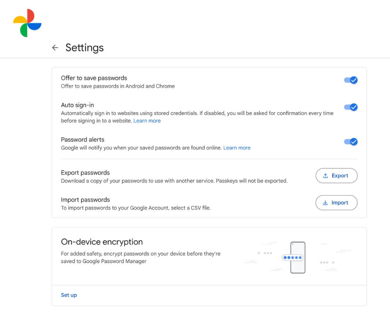This screenshot has height=312, width=390.
Task: Select the Export passwords description text
Action: tap(174, 180)
